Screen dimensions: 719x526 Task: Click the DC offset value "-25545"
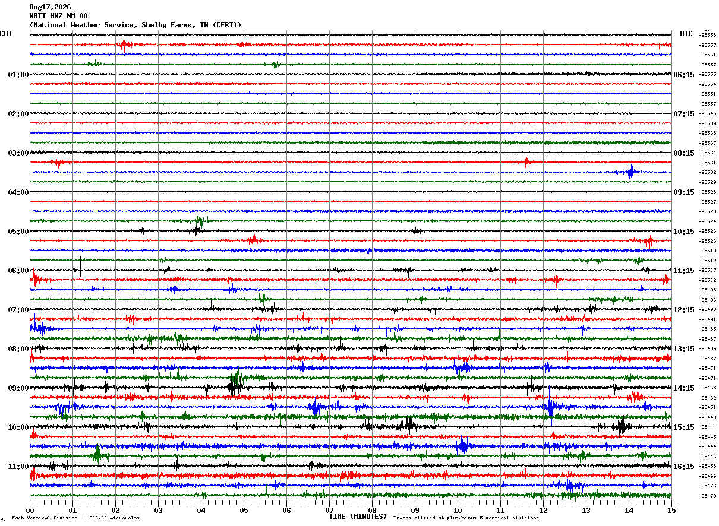click(707, 113)
